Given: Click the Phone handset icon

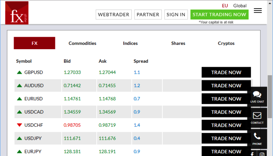Looking at the screenshot, I should [x=257, y=137].
